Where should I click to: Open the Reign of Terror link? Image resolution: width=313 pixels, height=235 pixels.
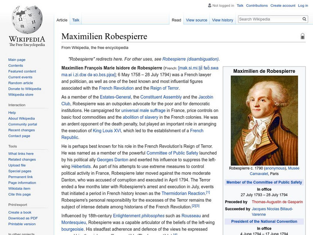point(164,88)
